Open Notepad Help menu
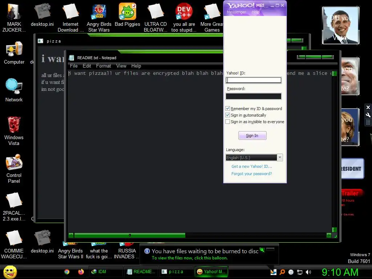The height and width of the screenshot is (279, 372). pyautogui.click(x=136, y=66)
